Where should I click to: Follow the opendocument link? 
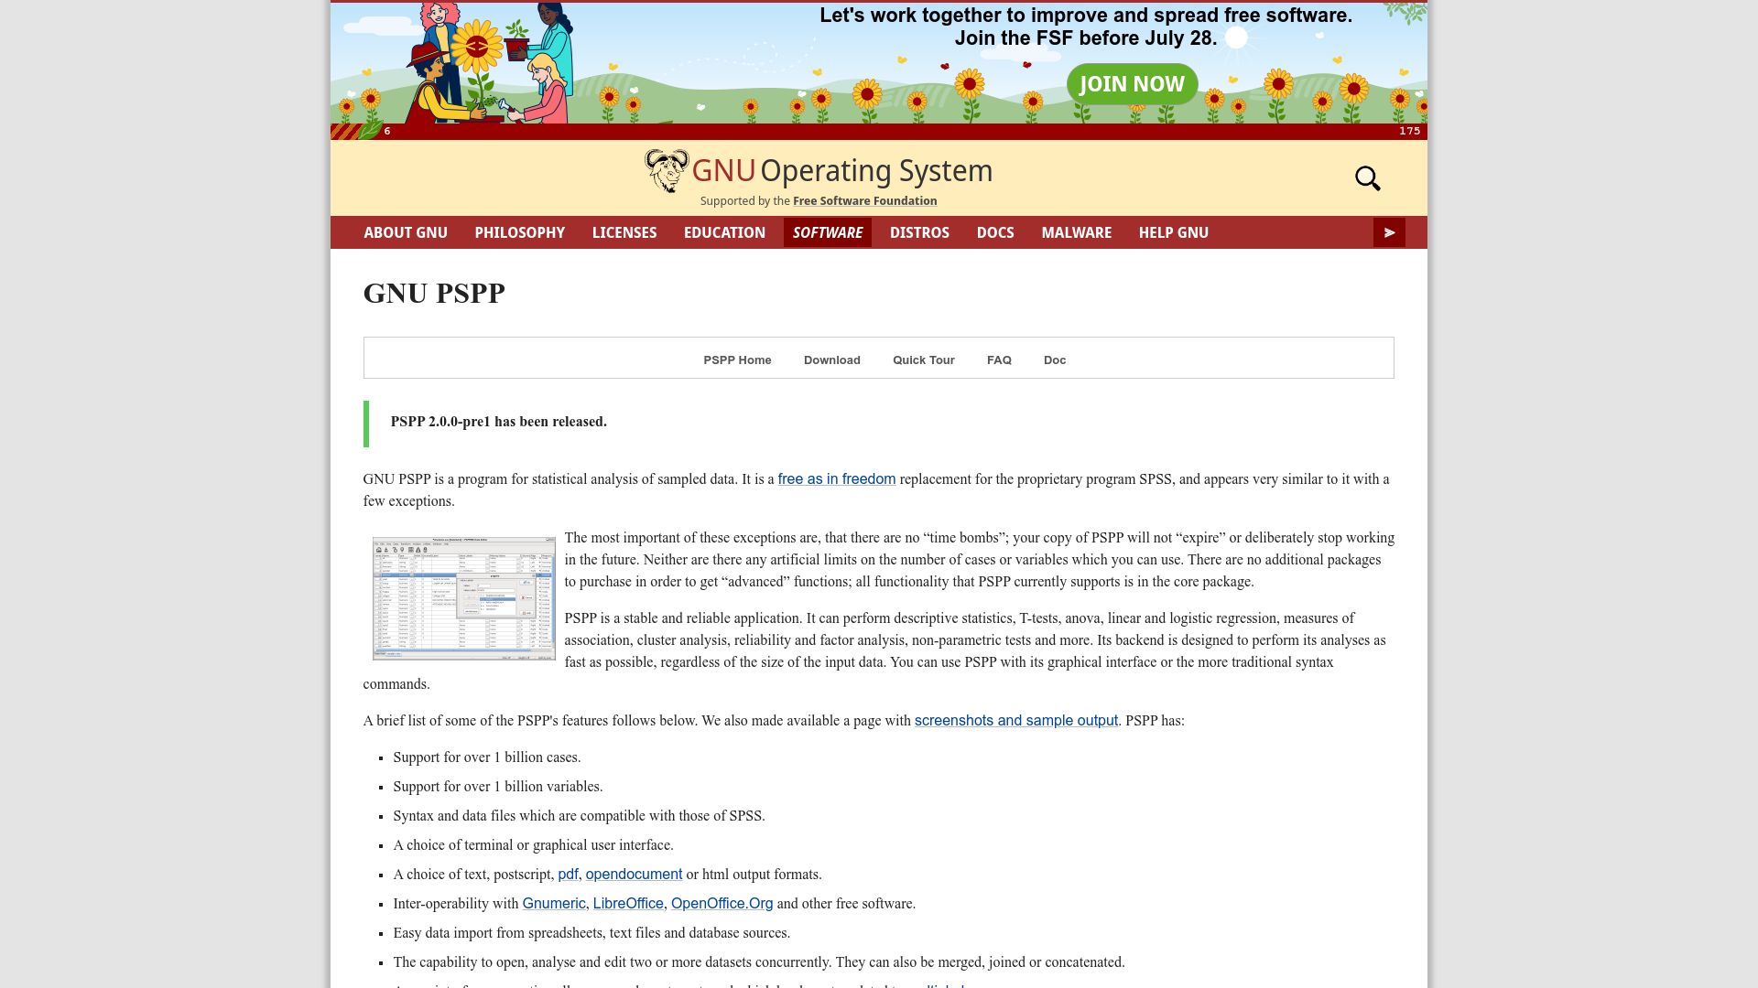point(634,875)
